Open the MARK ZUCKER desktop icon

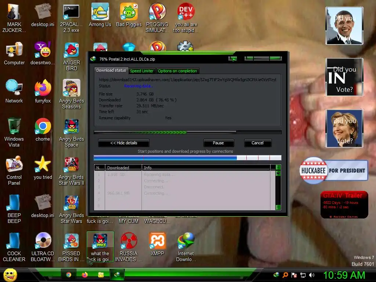14,18
